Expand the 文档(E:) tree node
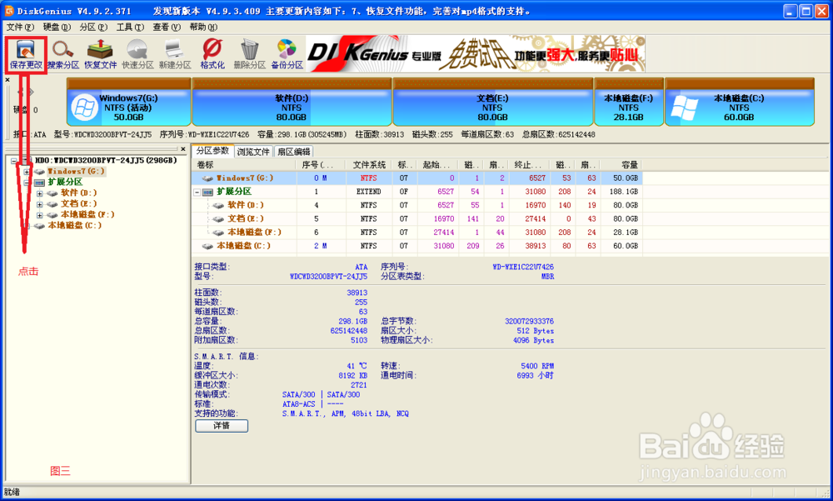The image size is (833, 501). point(39,203)
